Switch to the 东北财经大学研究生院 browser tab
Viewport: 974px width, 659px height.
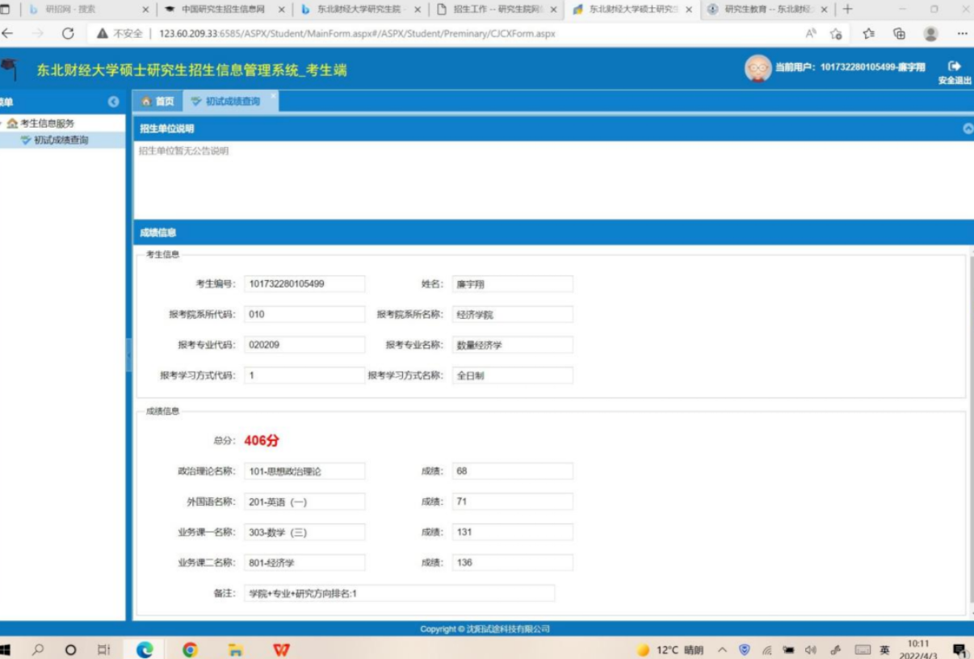point(359,9)
